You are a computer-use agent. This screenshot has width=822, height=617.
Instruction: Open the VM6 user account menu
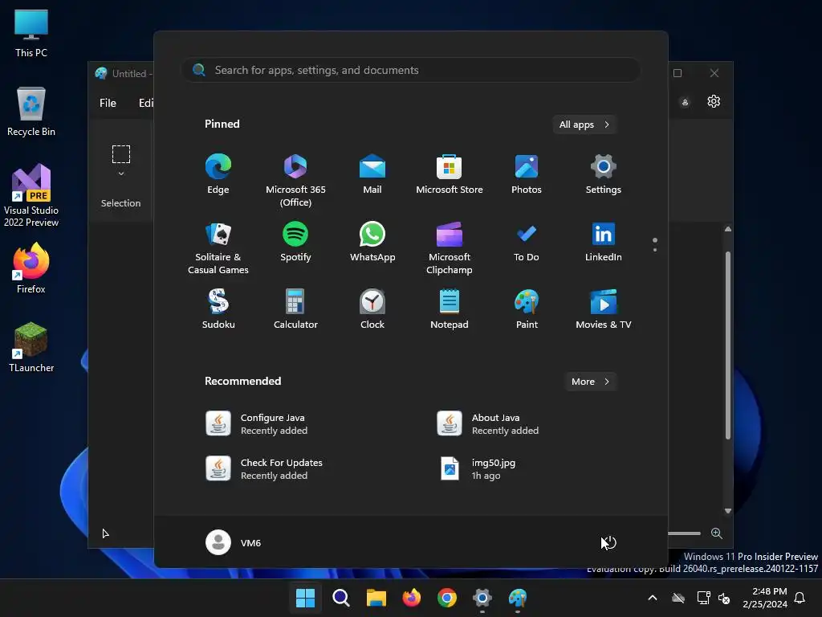[x=234, y=542]
